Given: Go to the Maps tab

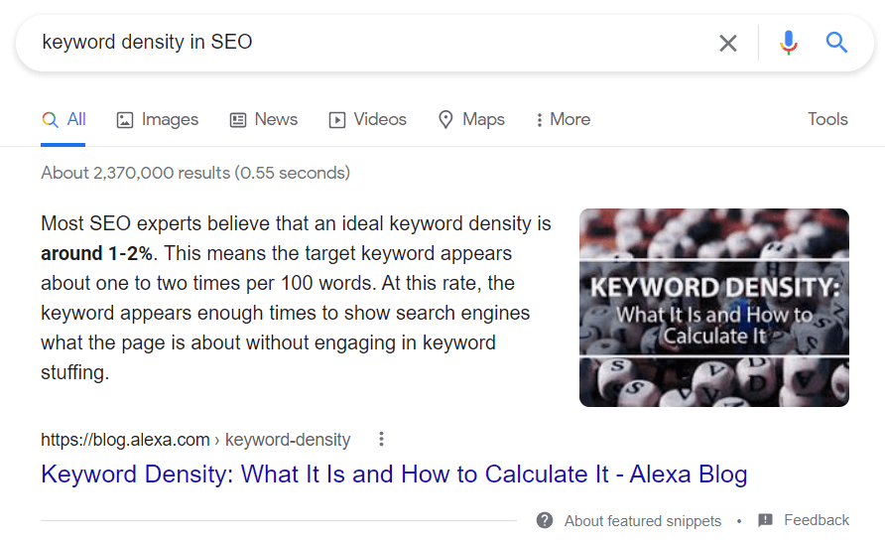Looking at the screenshot, I should click(x=472, y=119).
